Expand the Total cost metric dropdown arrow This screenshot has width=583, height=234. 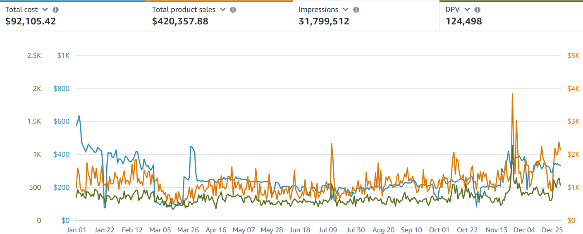tap(45, 10)
